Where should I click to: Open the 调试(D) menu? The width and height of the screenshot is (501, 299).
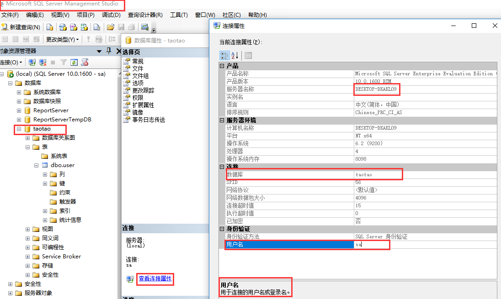(111, 15)
